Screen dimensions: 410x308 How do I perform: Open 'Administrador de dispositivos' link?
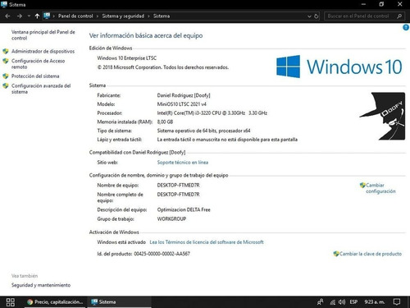[43, 51]
